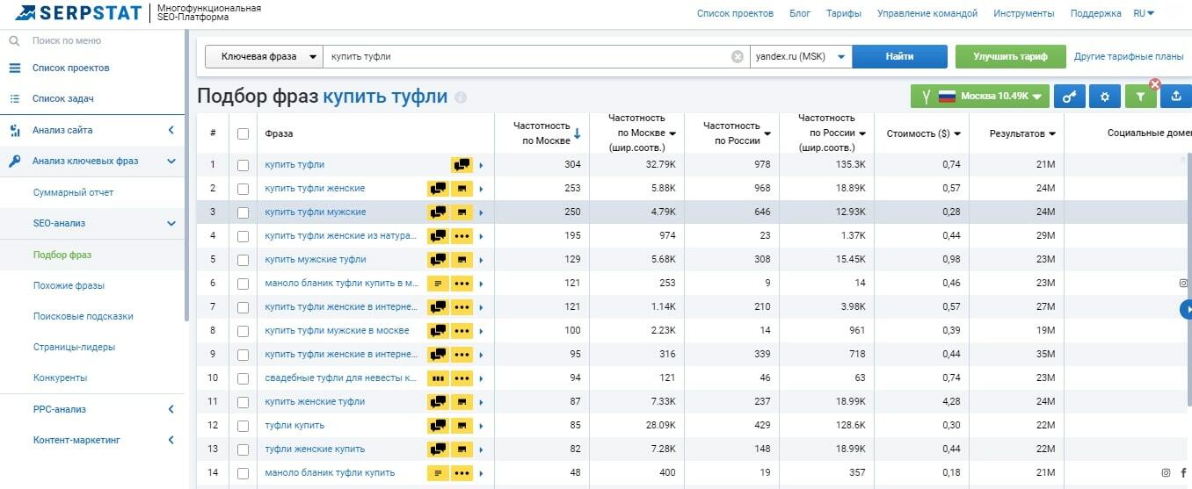
Task: Click chat bubbles icon in 'купить туфли женские' row
Action: coord(438,188)
